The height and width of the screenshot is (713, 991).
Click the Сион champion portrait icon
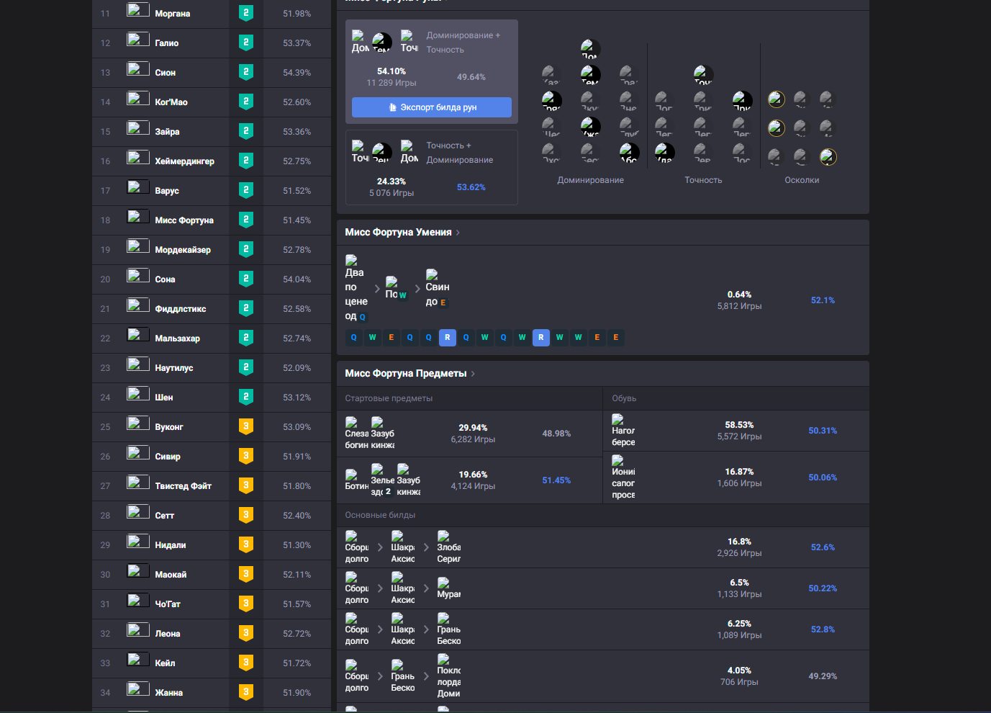click(138, 69)
